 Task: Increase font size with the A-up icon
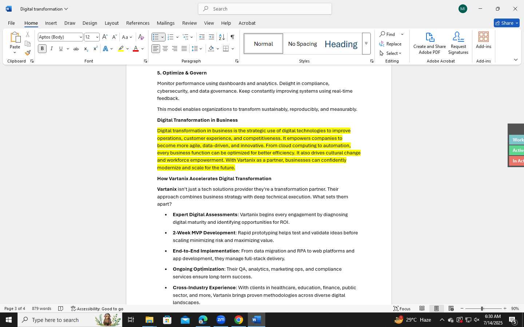click(x=105, y=37)
